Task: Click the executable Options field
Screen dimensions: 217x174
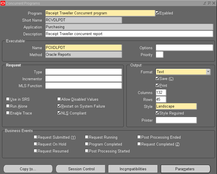Action: pos(184,47)
